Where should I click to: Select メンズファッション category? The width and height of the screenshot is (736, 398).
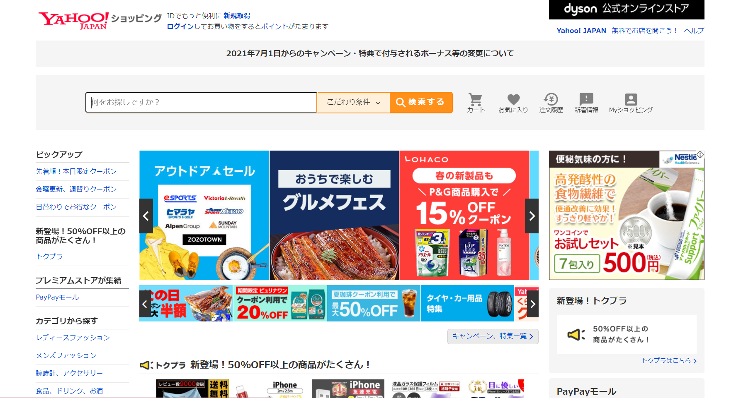tap(66, 355)
